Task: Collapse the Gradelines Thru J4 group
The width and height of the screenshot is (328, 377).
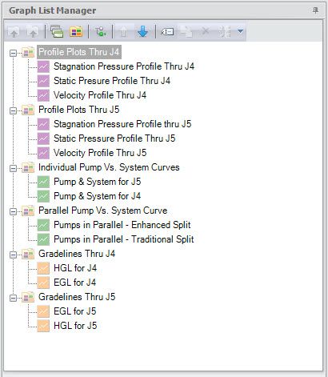Action: pyautogui.click(x=13, y=255)
